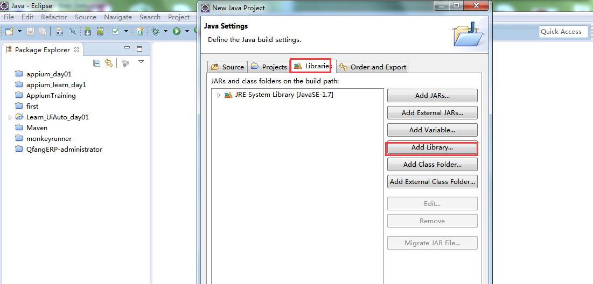Click the green Run button icon

(177, 31)
